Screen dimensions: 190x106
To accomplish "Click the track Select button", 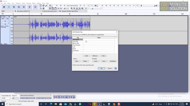I will pyautogui.click(x=5, y=44).
